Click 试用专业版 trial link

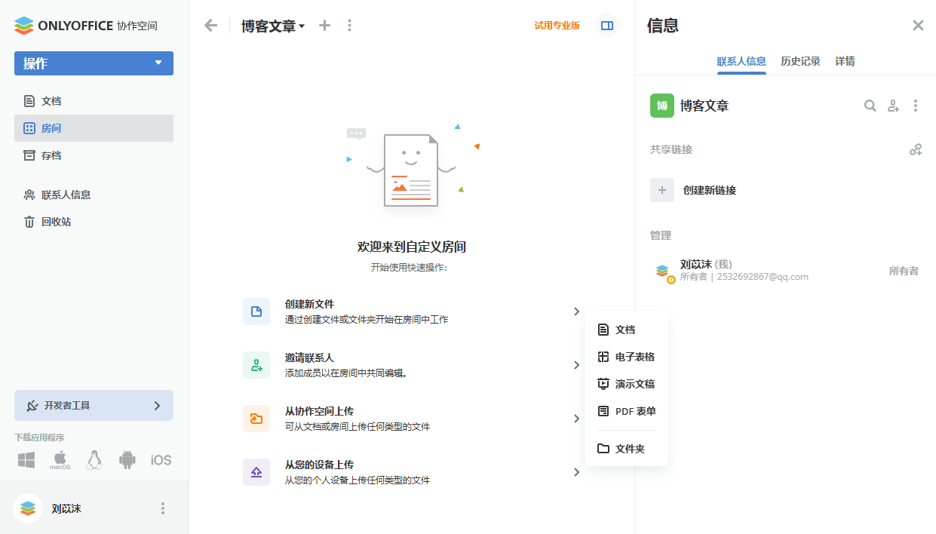(557, 26)
